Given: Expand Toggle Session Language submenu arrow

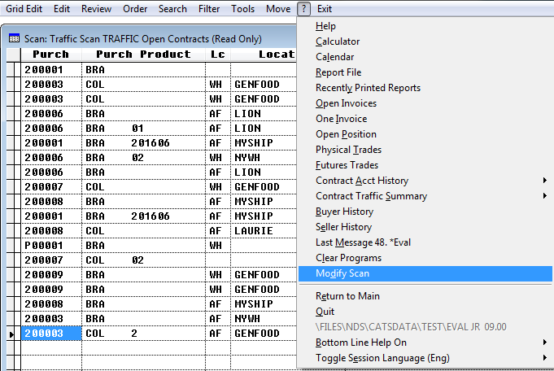Looking at the screenshot, I should tap(545, 358).
